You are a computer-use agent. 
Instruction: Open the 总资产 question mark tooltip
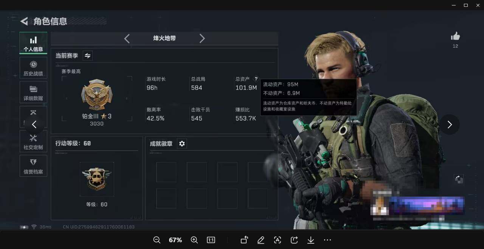(x=256, y=79)
